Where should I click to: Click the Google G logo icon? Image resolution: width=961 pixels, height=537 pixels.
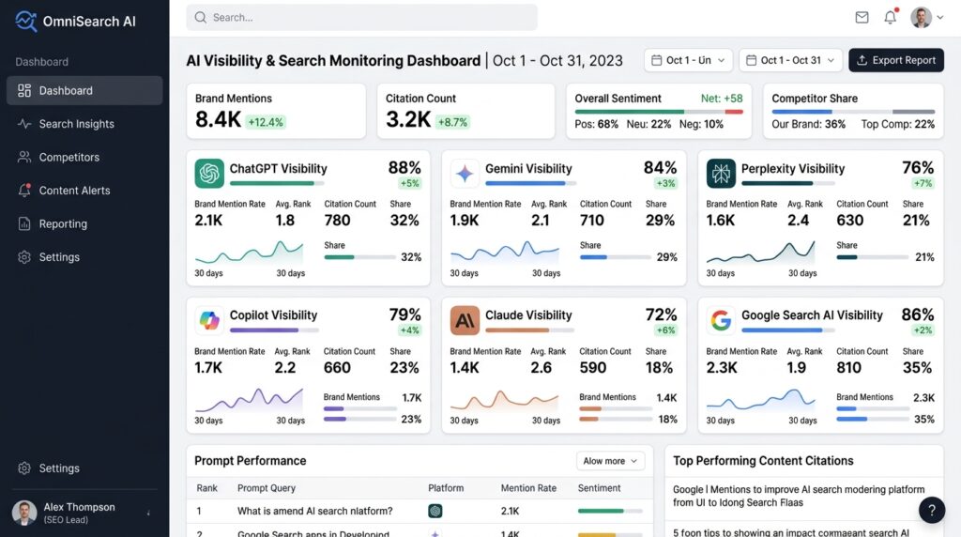pyautogui.click(x=721, y=321)
